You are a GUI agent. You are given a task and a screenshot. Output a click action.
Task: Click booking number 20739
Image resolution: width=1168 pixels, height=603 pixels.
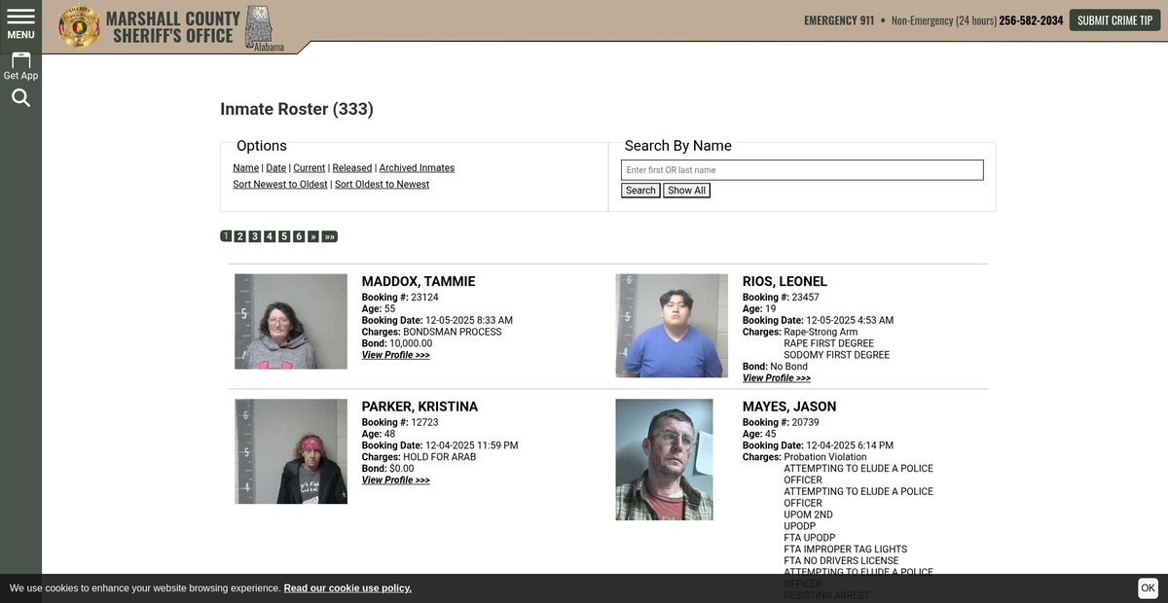point(806,423)
